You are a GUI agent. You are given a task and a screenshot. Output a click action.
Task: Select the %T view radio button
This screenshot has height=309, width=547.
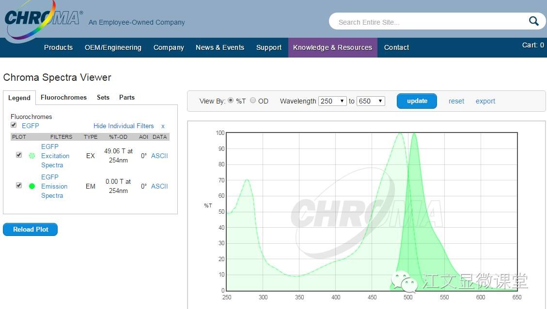click(231, 100)
